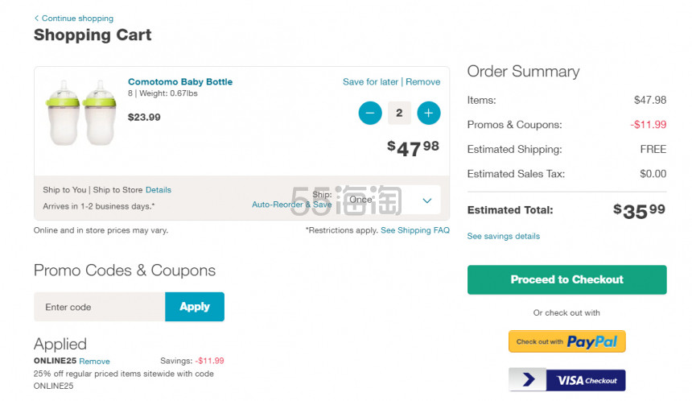
Task: Decrease quantity with the minus button
Action: click(x=370, y=113)
